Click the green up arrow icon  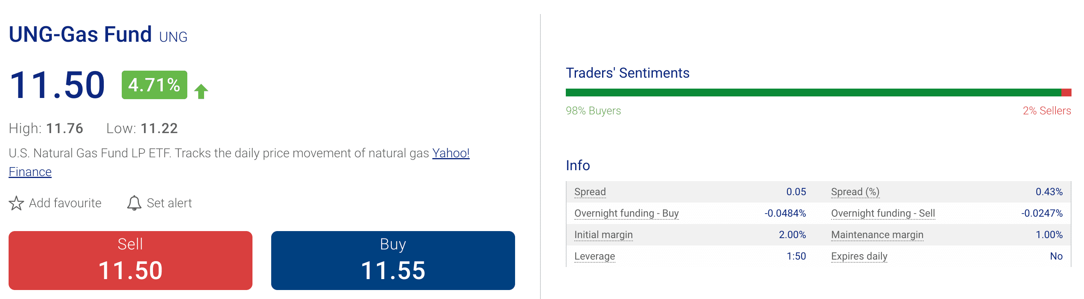[x=201, y=91]
